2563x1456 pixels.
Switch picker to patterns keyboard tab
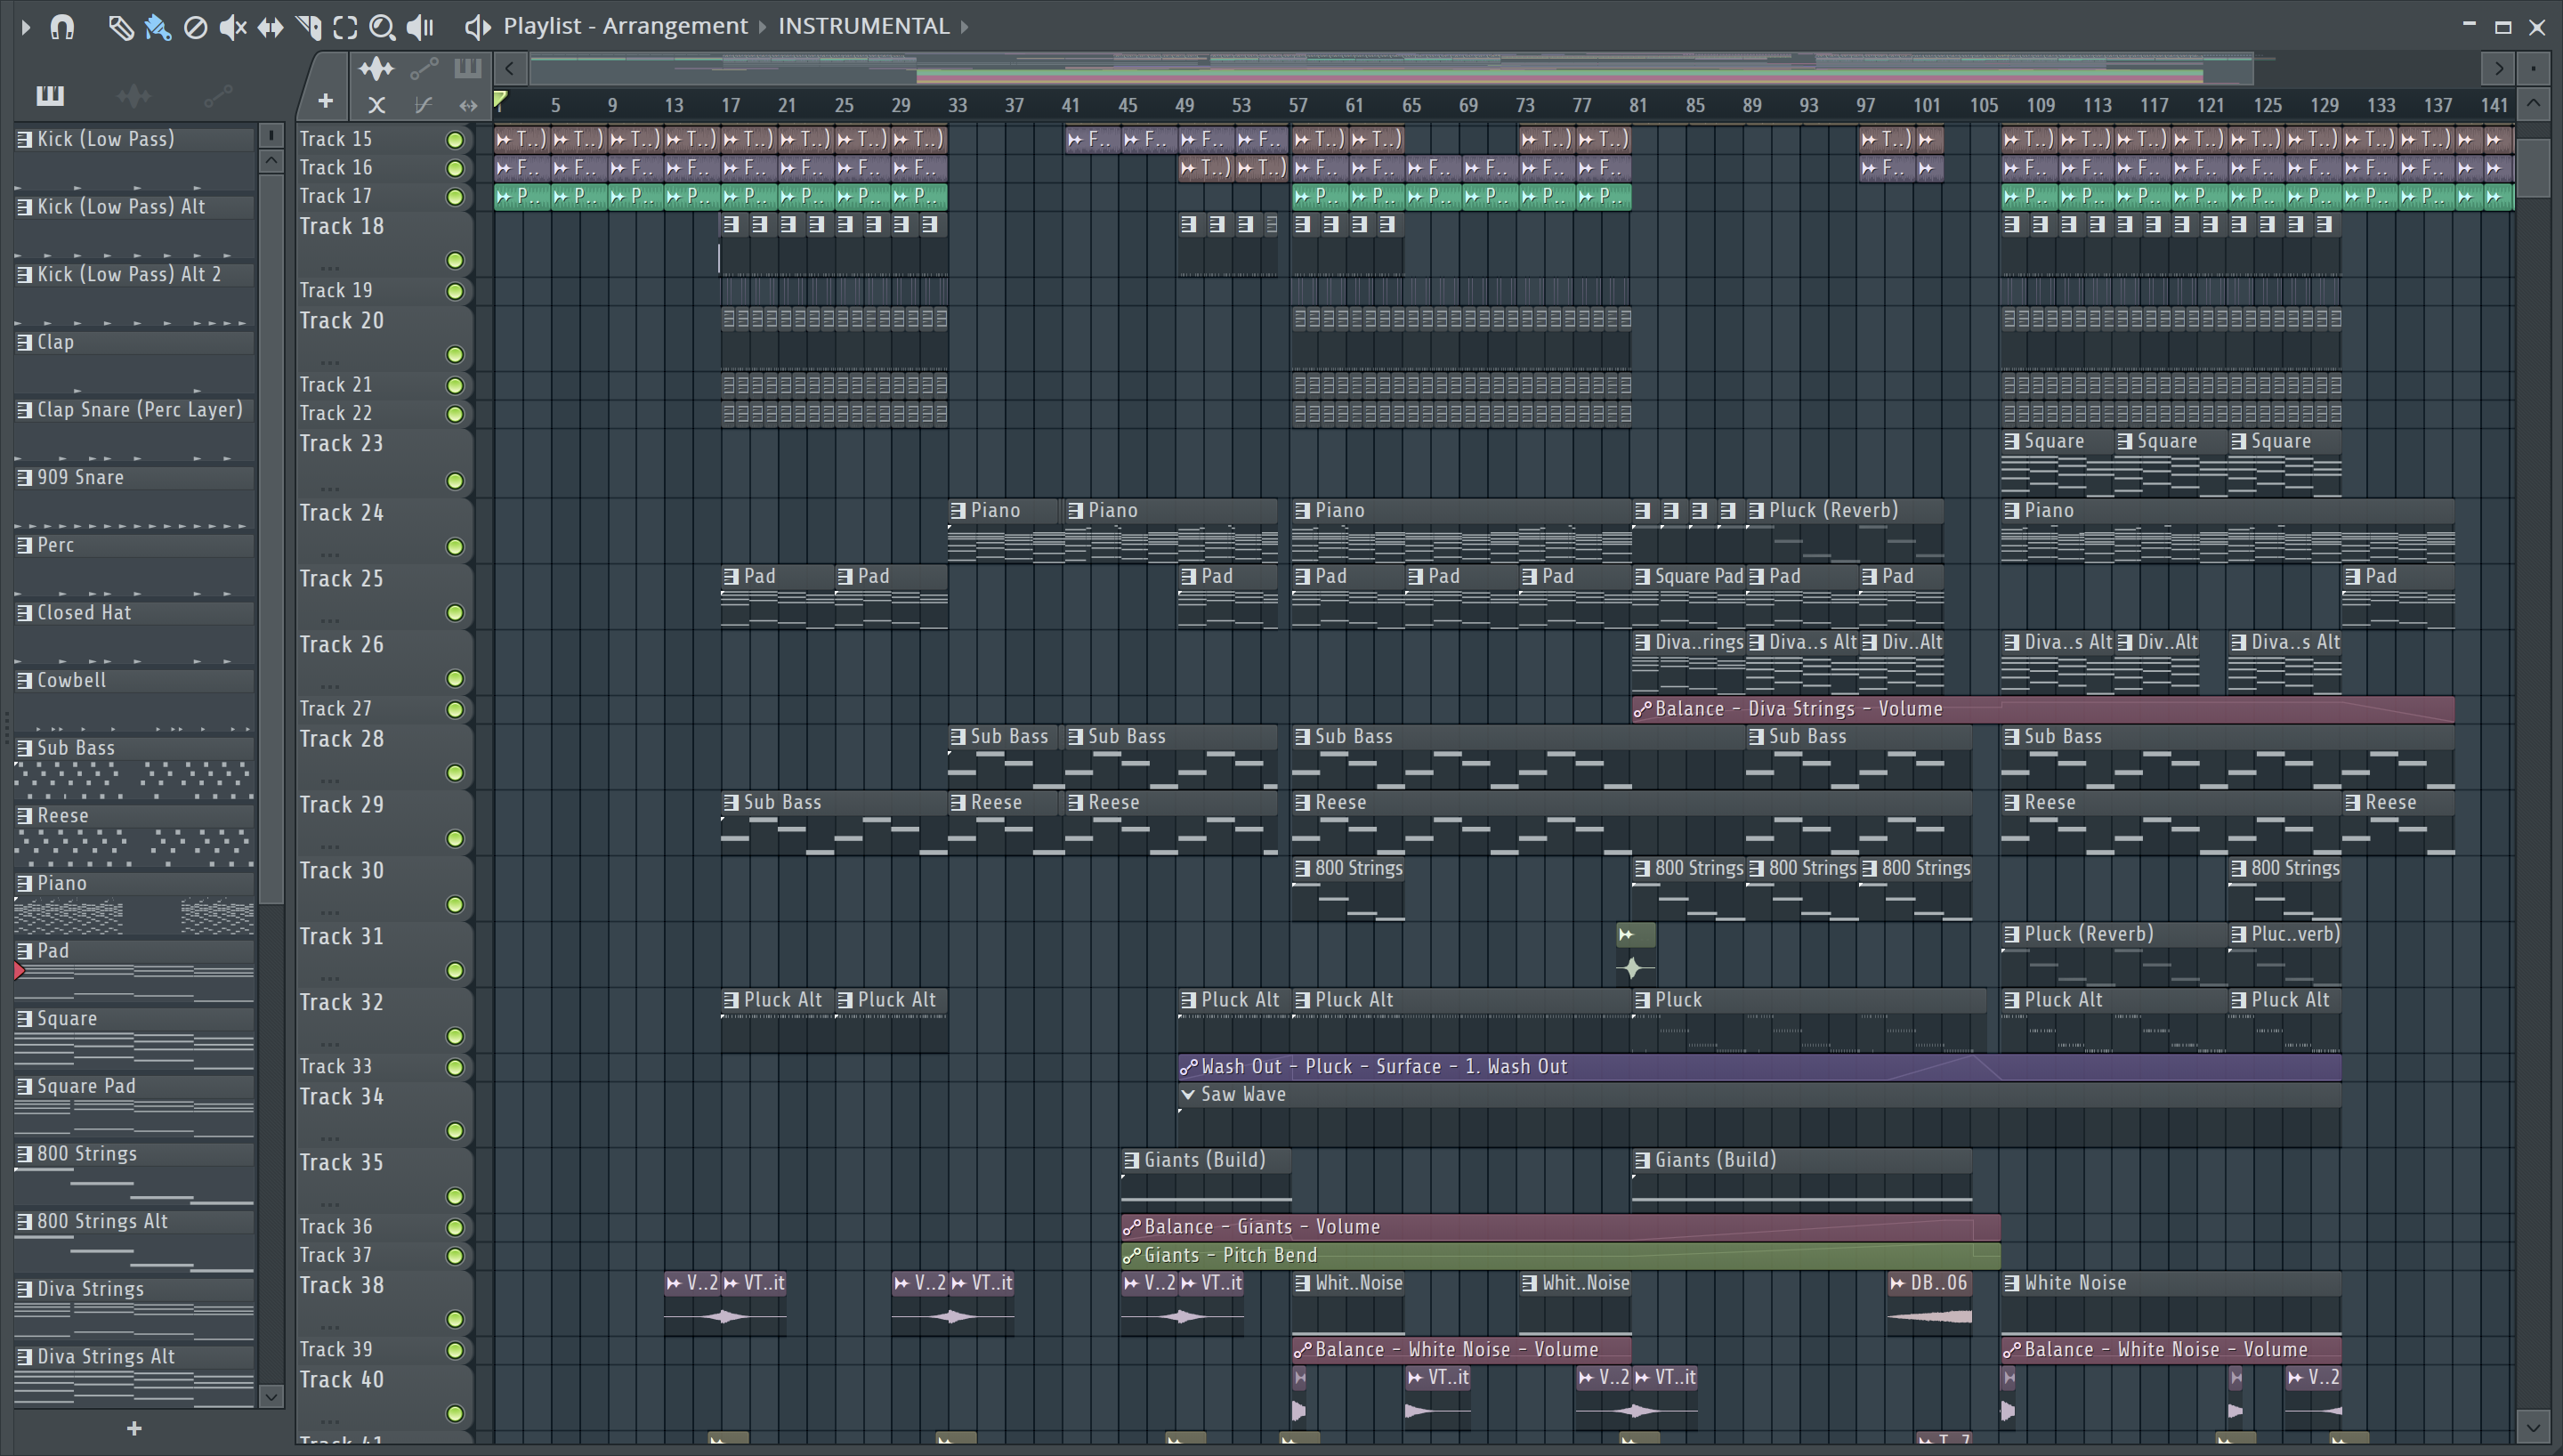pos(50,95)
